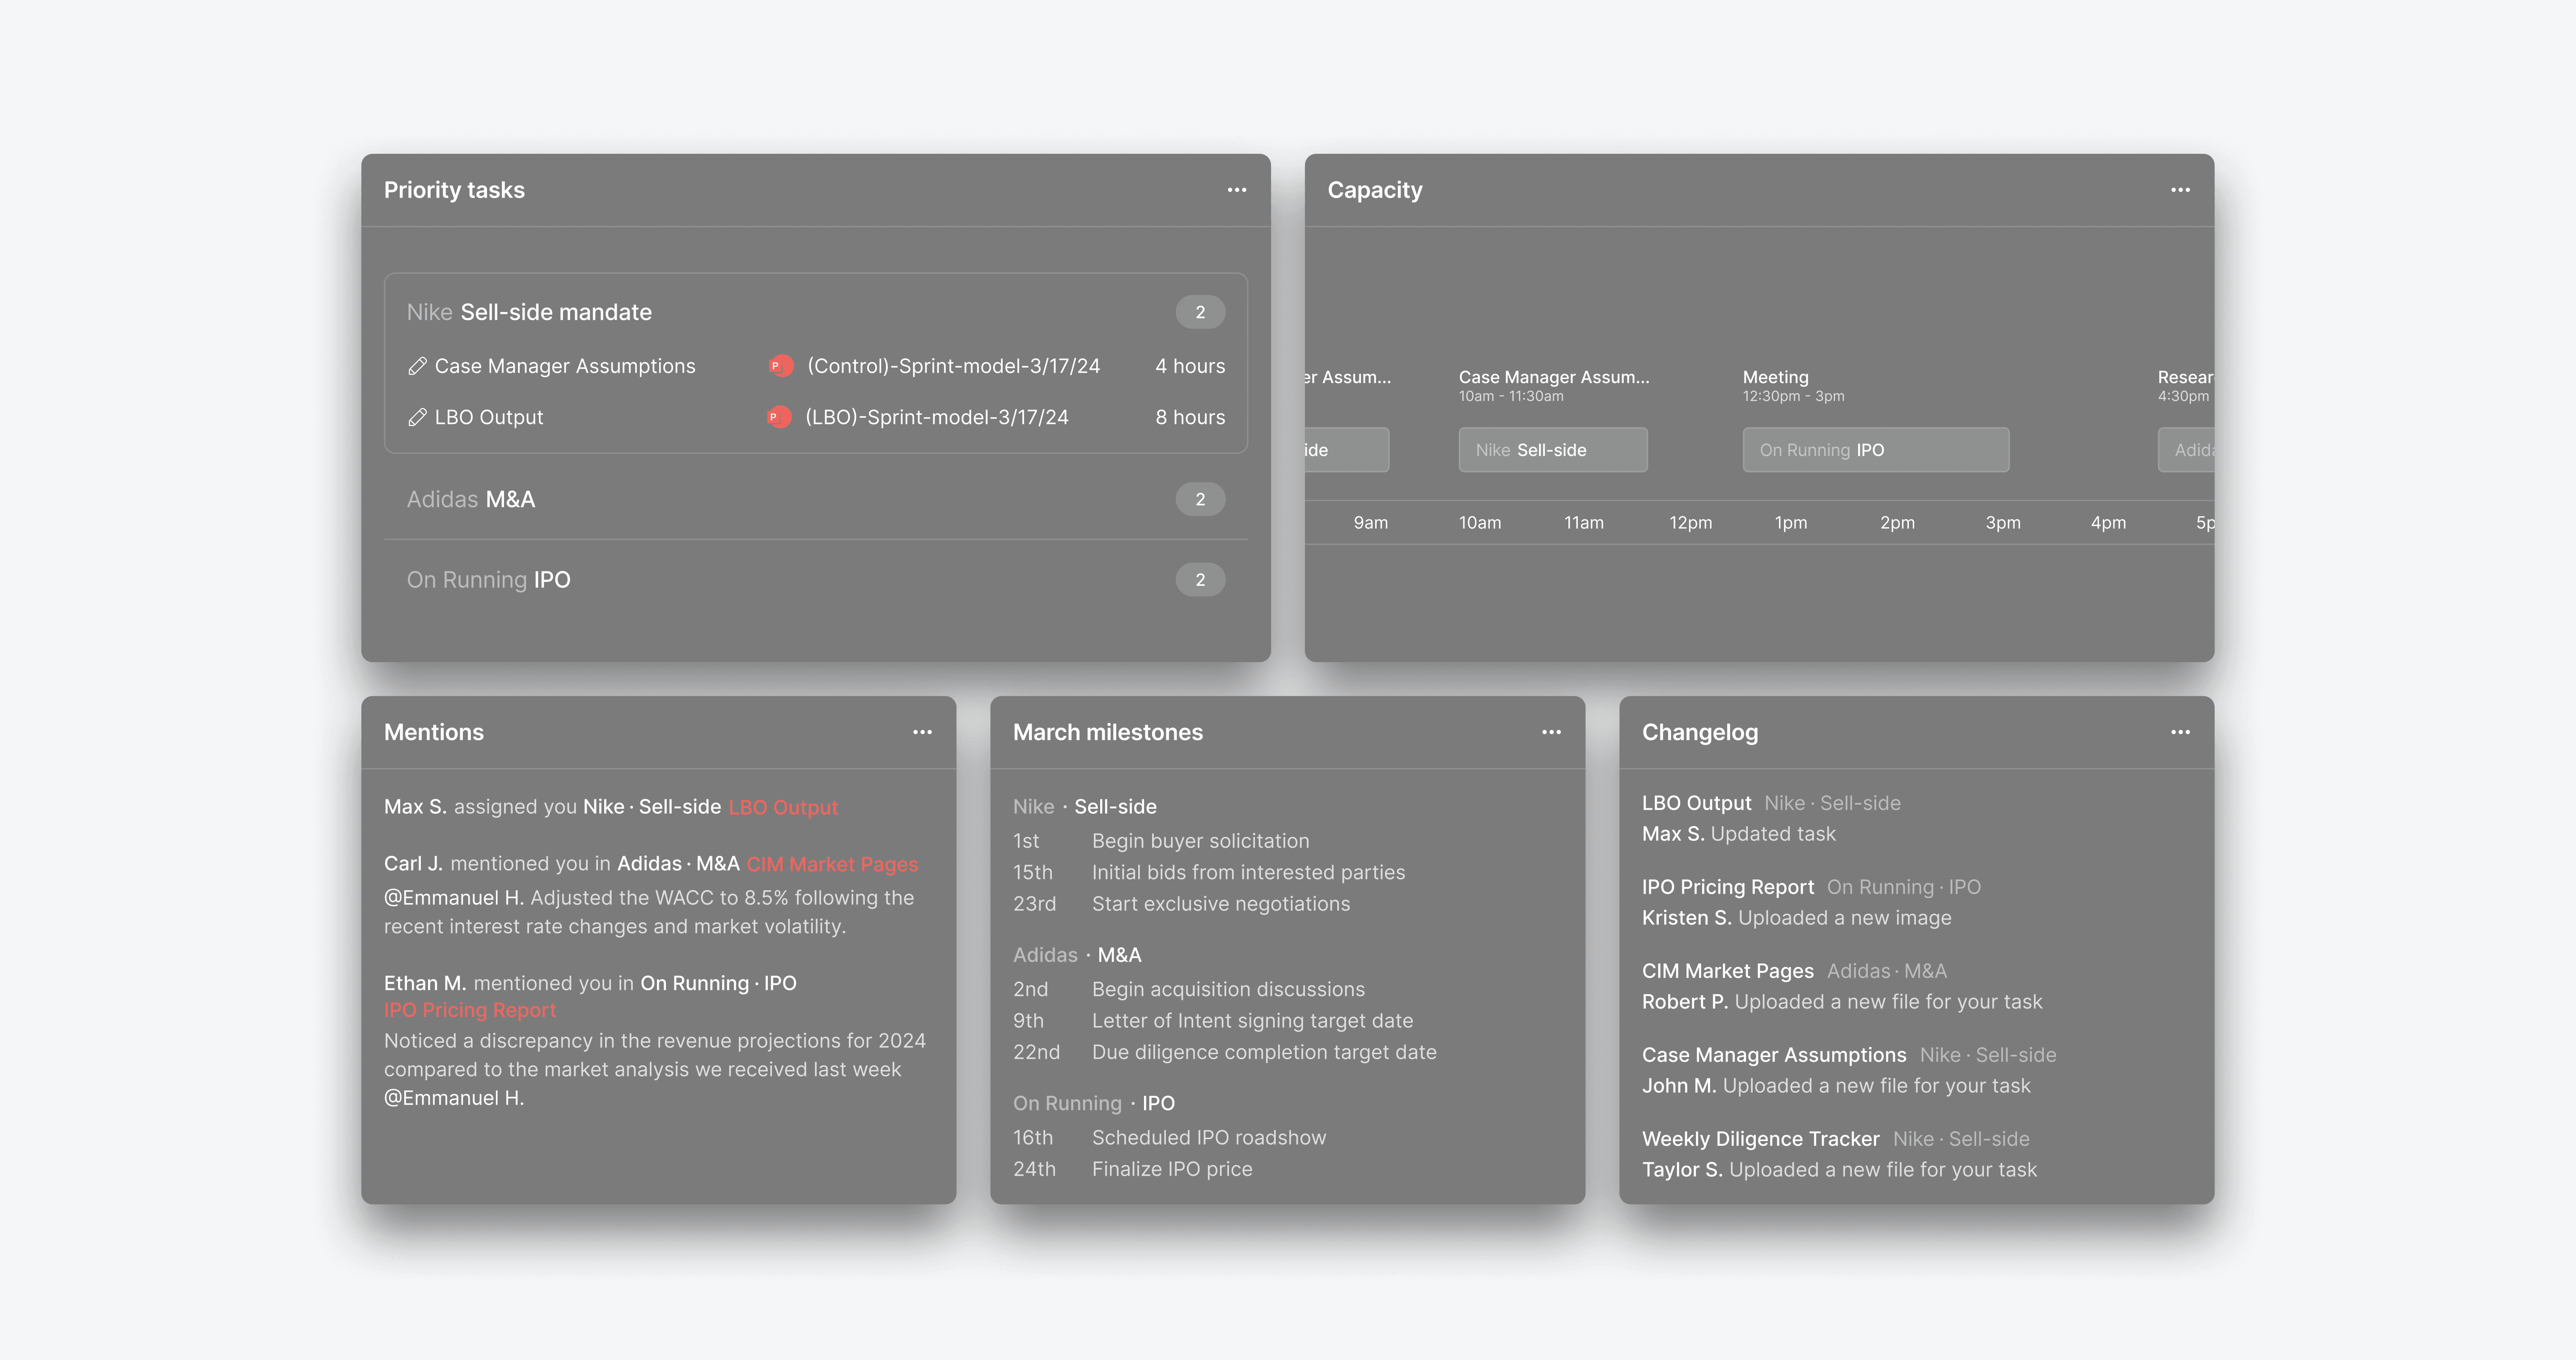Screen dimensions: 2576x1360
Task: Click the 1pm timeline hour label
Action: coord(1791,523)
